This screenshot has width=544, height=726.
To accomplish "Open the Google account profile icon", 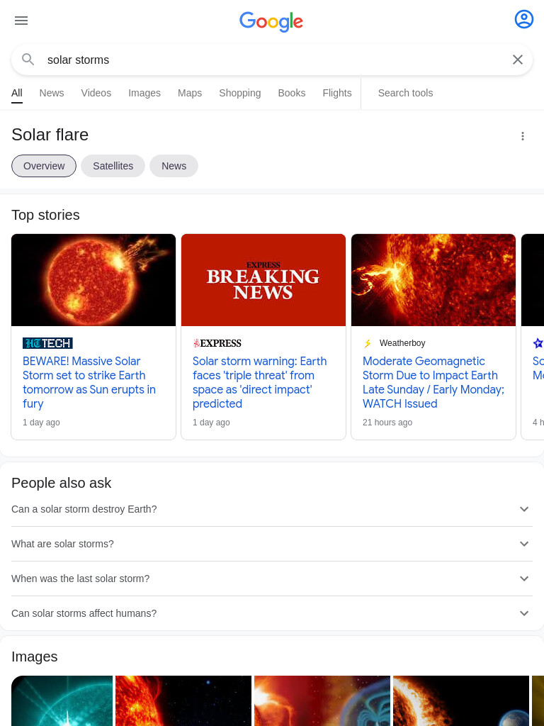I will (523, 19).
